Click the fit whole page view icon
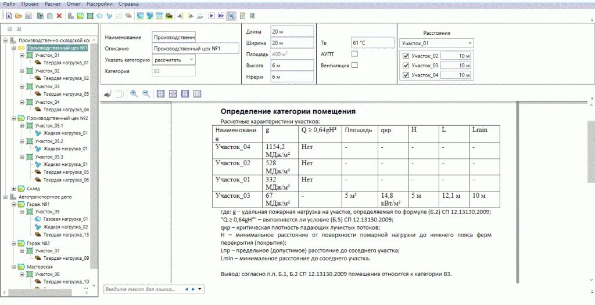Image resolution: width=595 pixels, height=305 pixels. (x=160, y=93)
